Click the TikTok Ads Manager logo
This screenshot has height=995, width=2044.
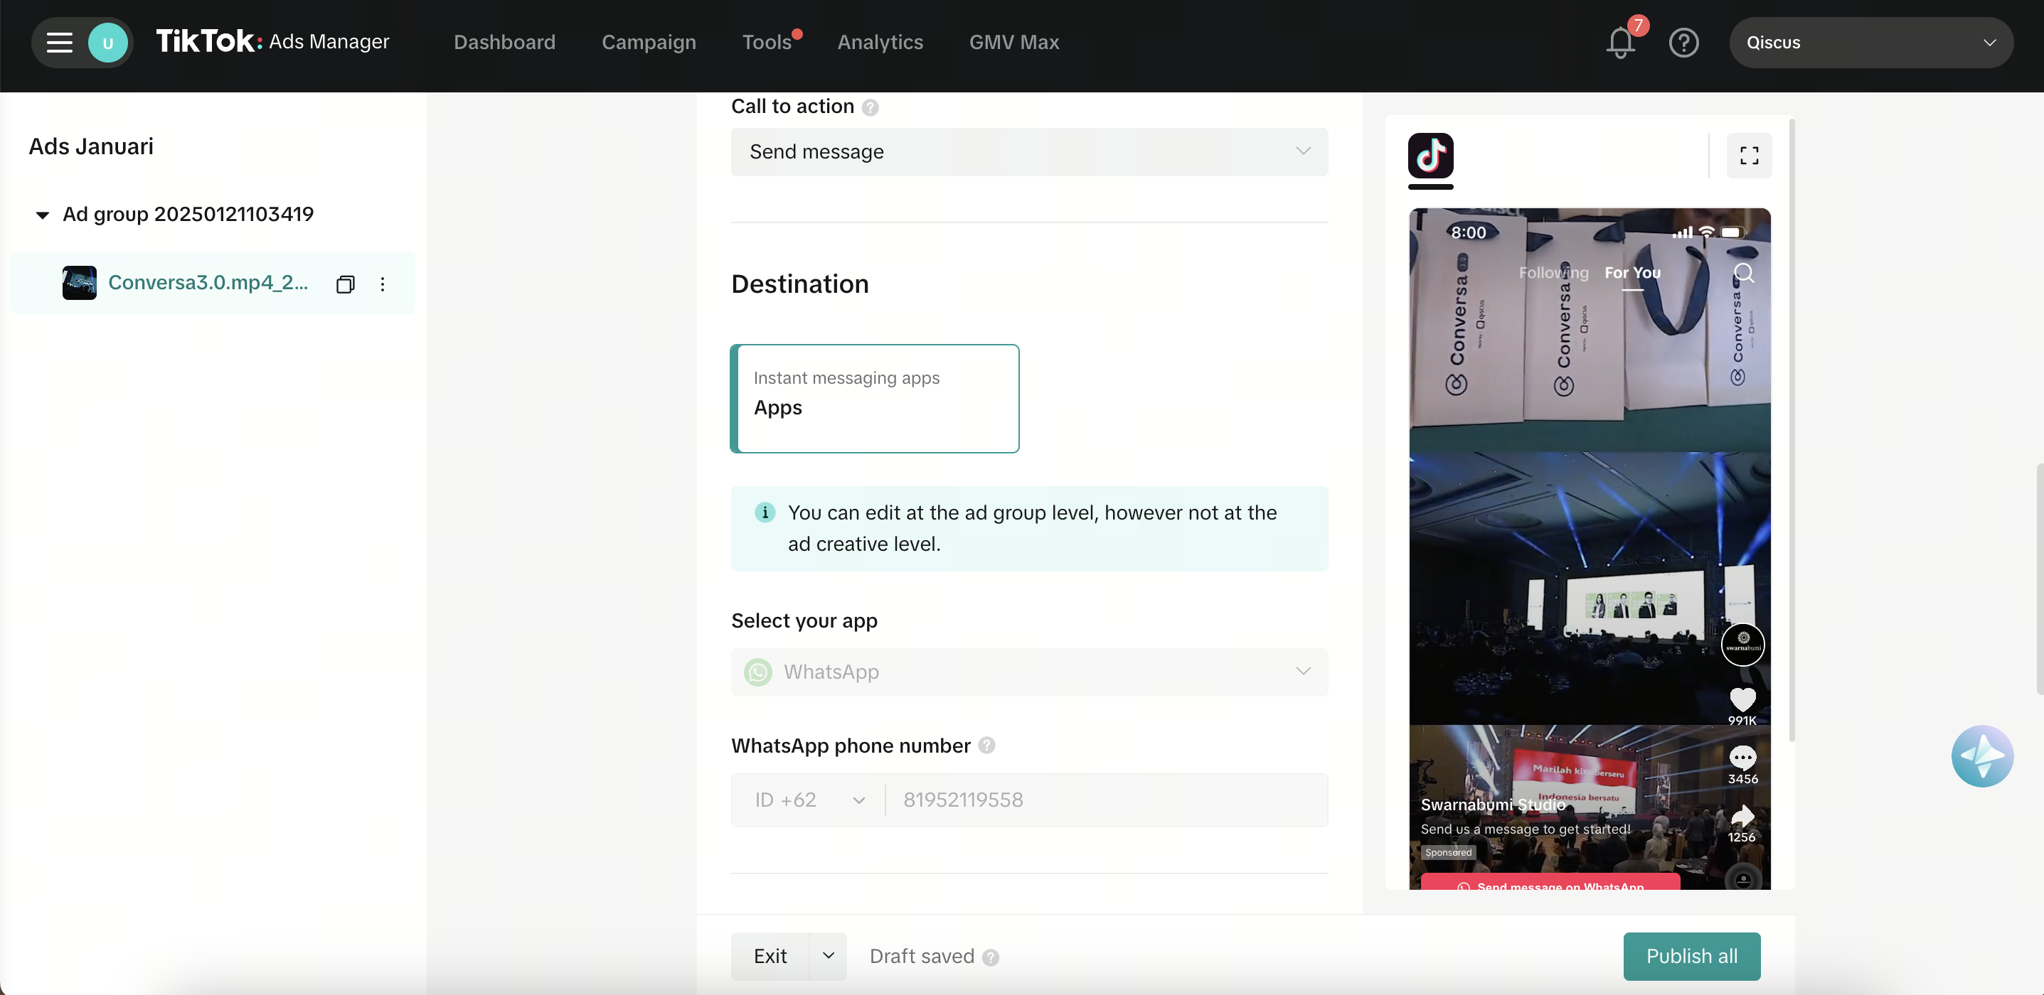pos(272,41)
